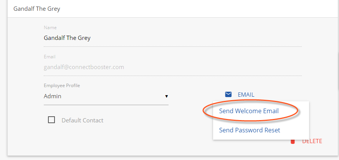The width and height of the screenshot is (339, 160).
Task: Click the dotted underline beneath the Name value
Action: tap(172, 46)
